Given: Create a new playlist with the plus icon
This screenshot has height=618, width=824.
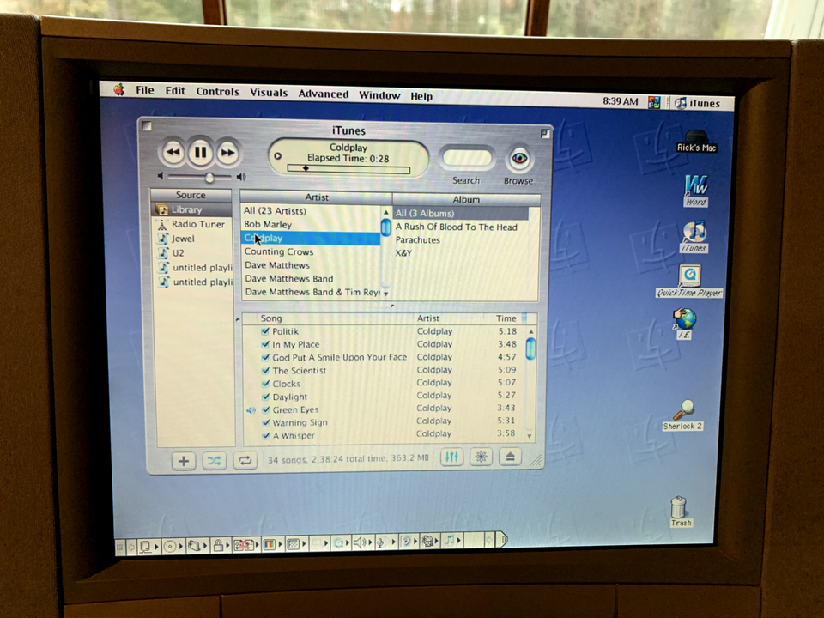Looking at the screenshot, I should pyautogui.click(x=183, y=461).
